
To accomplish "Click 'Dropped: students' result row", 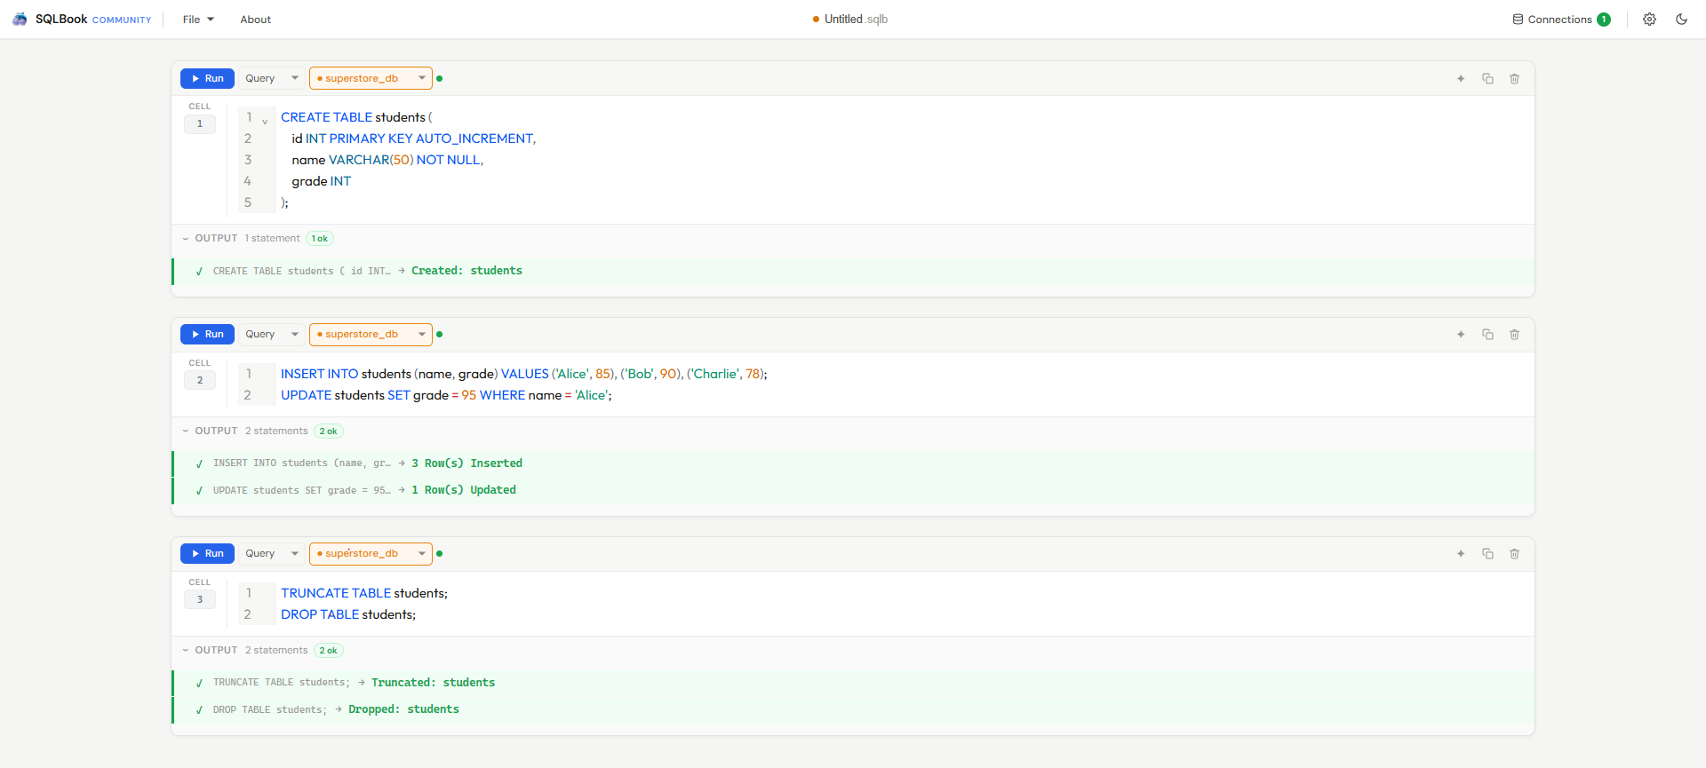I will pos(853,709).
